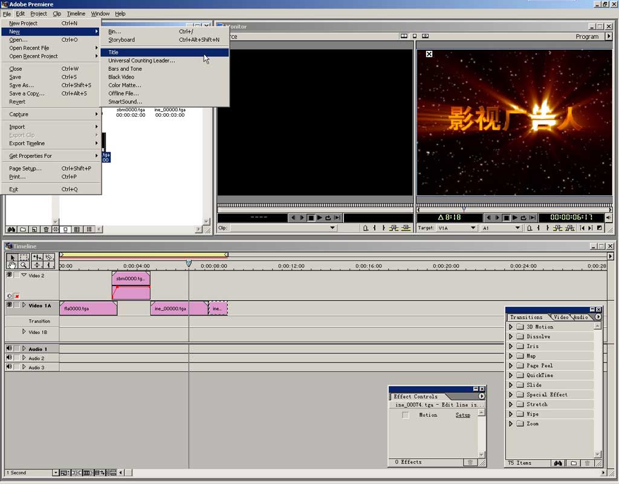Select Import in the File menu

(17, 127)
